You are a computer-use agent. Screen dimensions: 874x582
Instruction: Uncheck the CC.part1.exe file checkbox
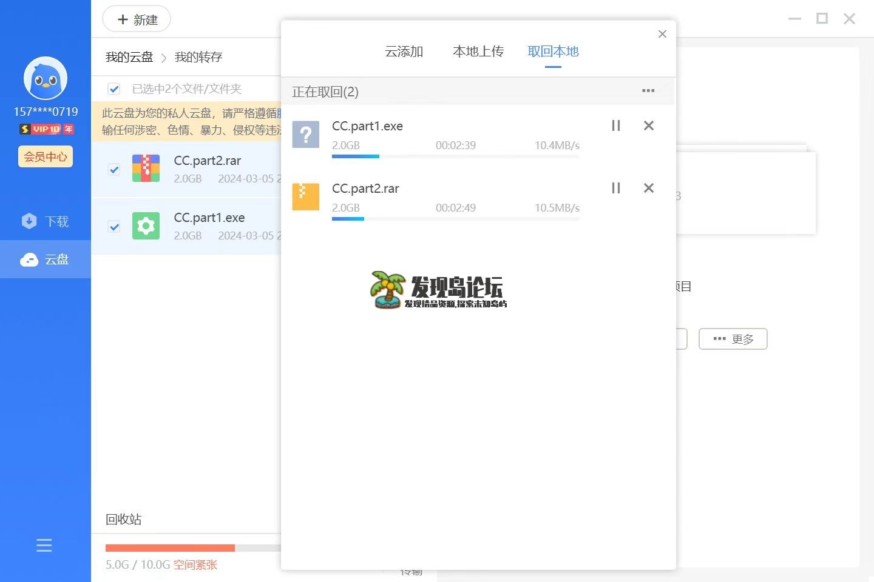113,226
